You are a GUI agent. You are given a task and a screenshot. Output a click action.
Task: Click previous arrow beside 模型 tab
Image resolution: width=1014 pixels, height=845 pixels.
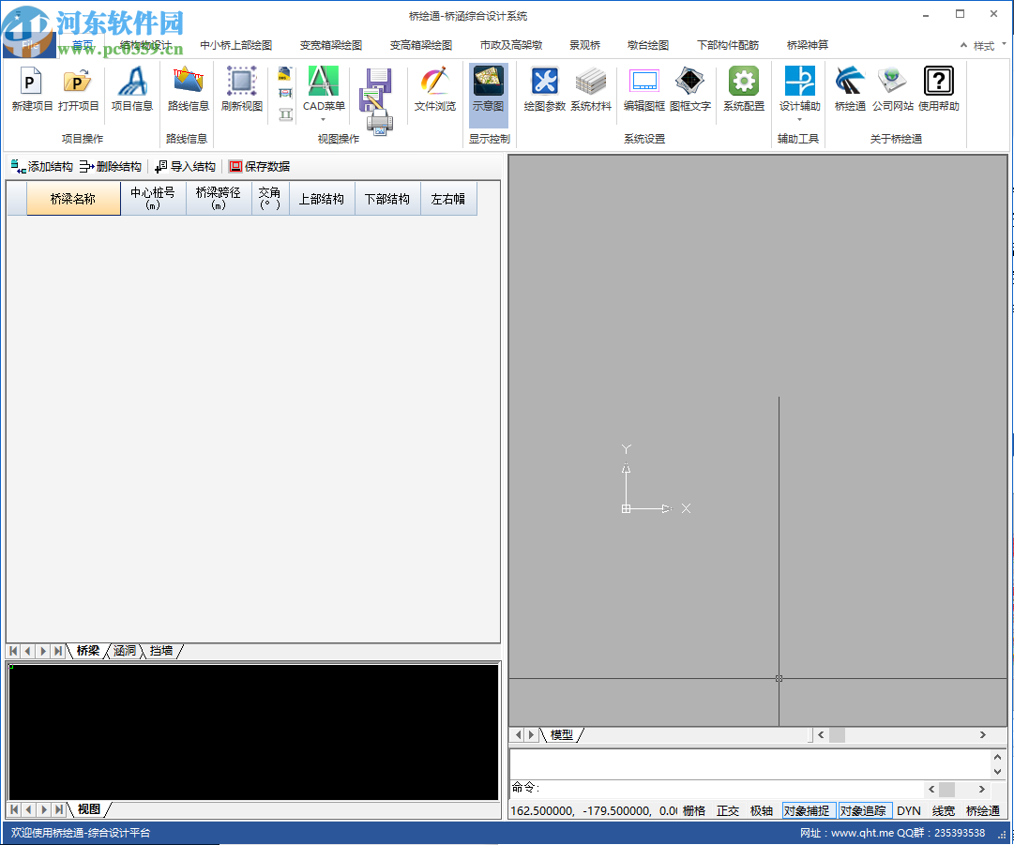pyautogui.click(x=518, y=735)
